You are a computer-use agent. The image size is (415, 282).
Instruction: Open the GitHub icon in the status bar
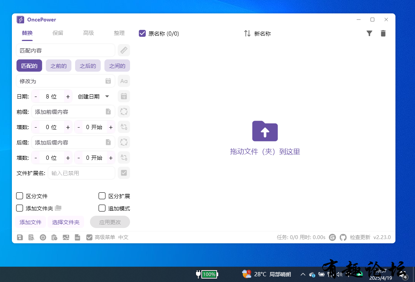click(343, 237)
